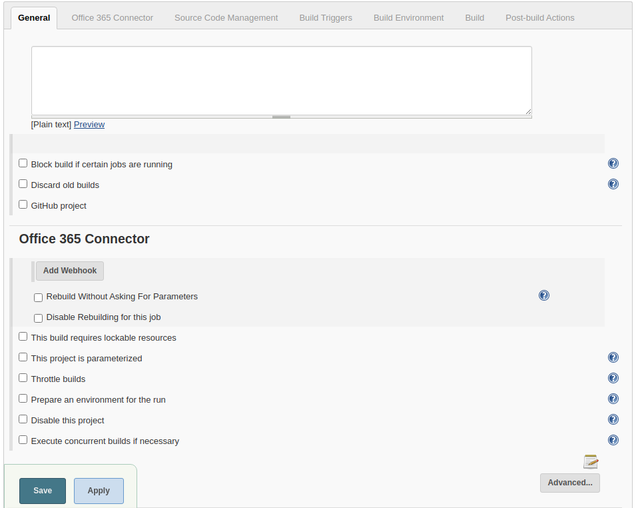Switch to Office 365 Connector tab
Screen dimensions: 638x508
pos(113,18)
